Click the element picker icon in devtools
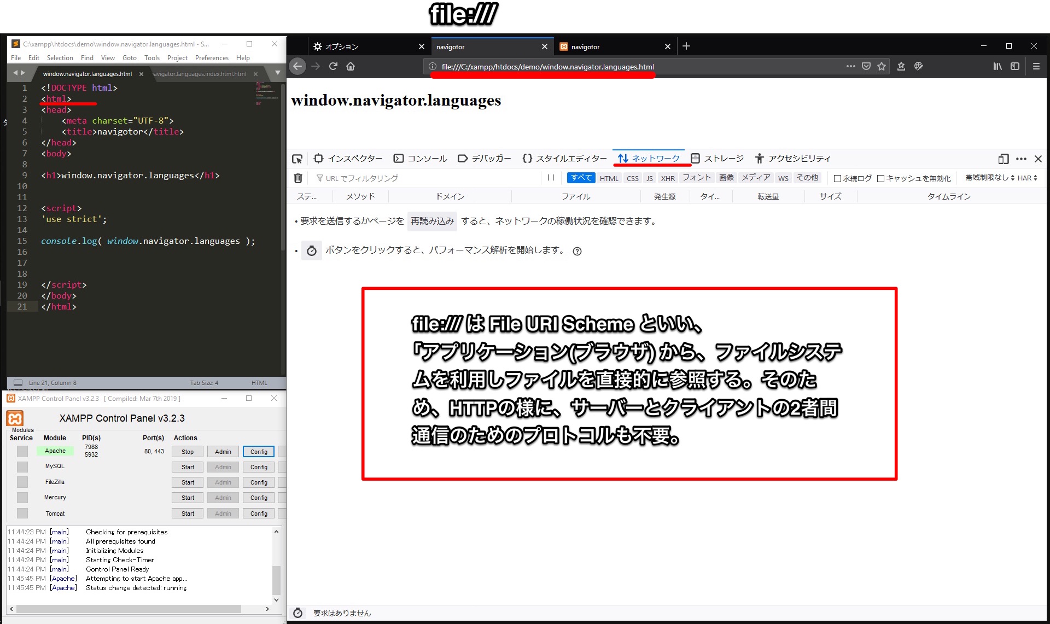1050x624 pixels. point(297,159)
